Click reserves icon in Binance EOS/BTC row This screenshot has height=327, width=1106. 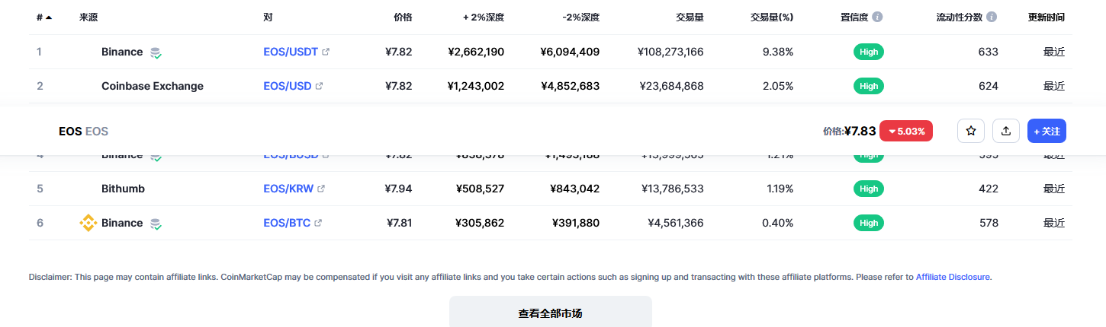(156, 224)
